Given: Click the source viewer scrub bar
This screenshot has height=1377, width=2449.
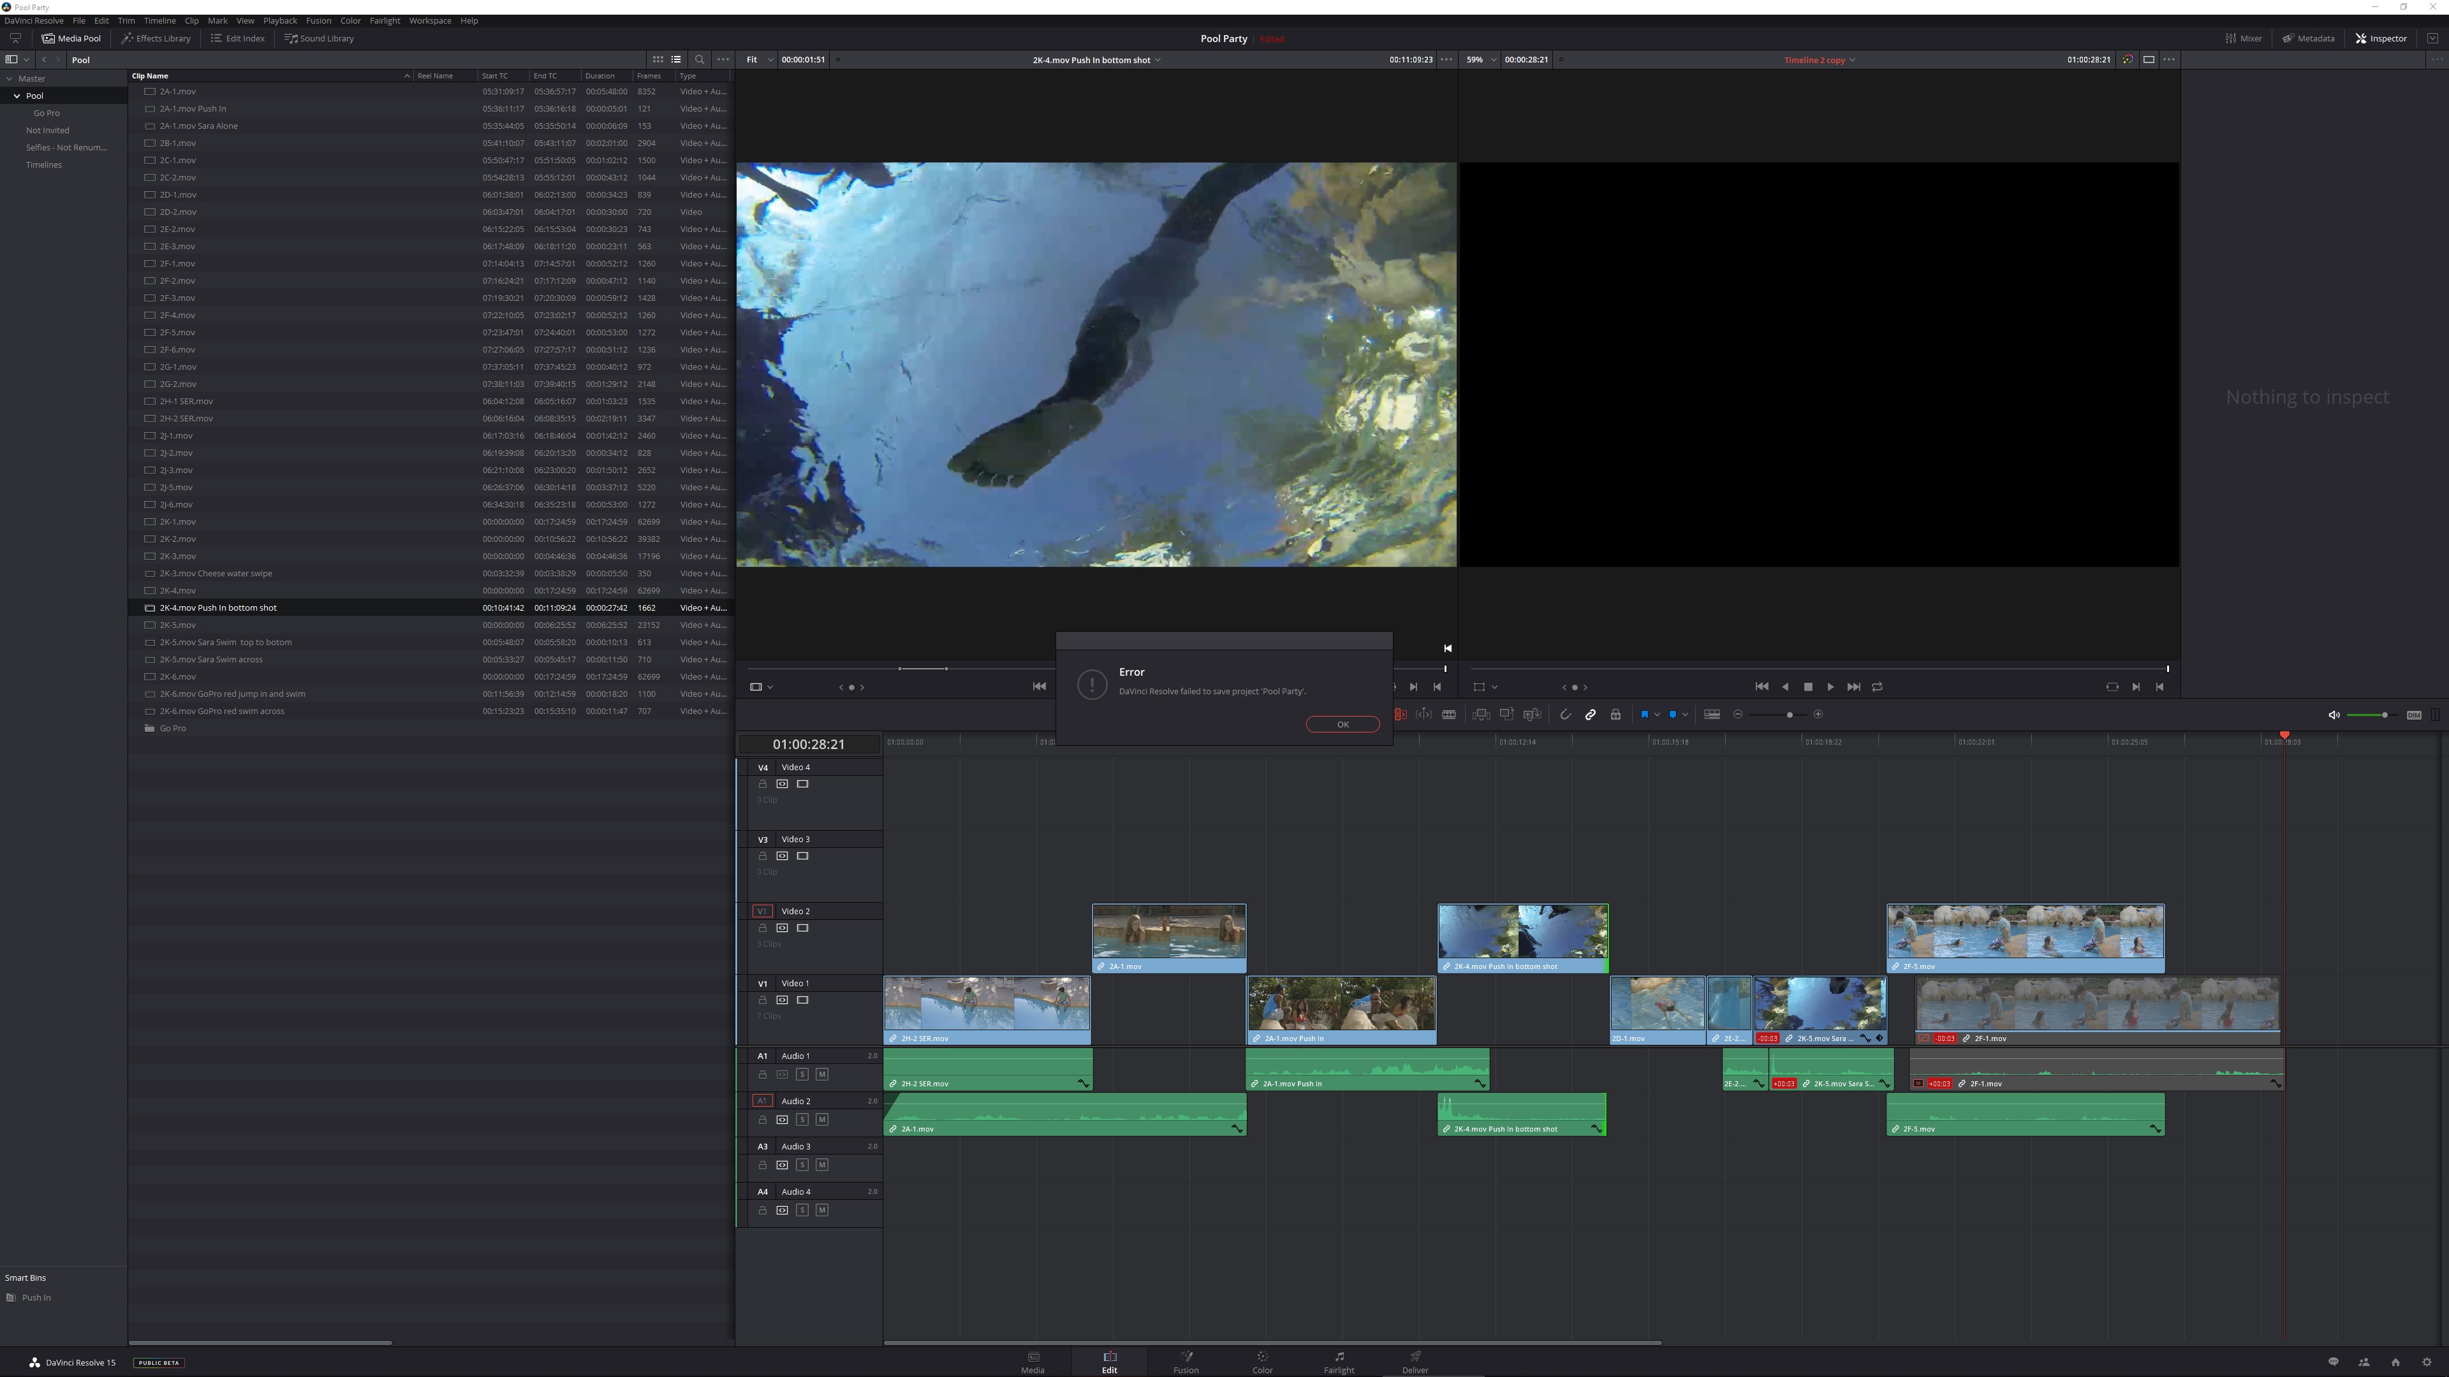Looking at the screenshot, I should [1095, 669].
